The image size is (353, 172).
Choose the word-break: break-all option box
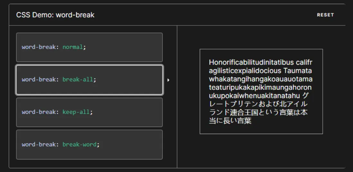tap(89, 80)
